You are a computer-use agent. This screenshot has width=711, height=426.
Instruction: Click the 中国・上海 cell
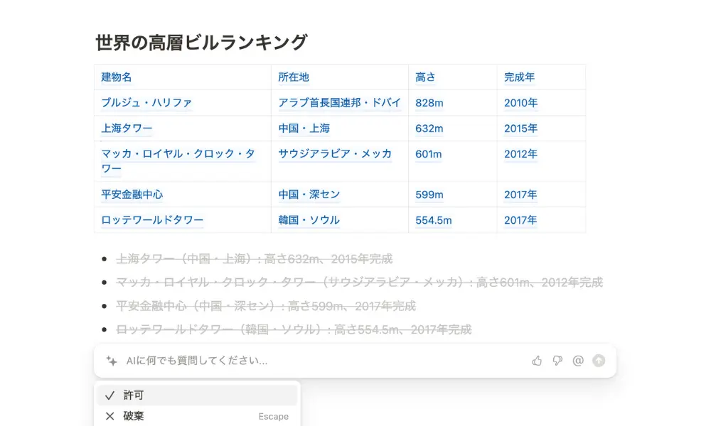340,128
